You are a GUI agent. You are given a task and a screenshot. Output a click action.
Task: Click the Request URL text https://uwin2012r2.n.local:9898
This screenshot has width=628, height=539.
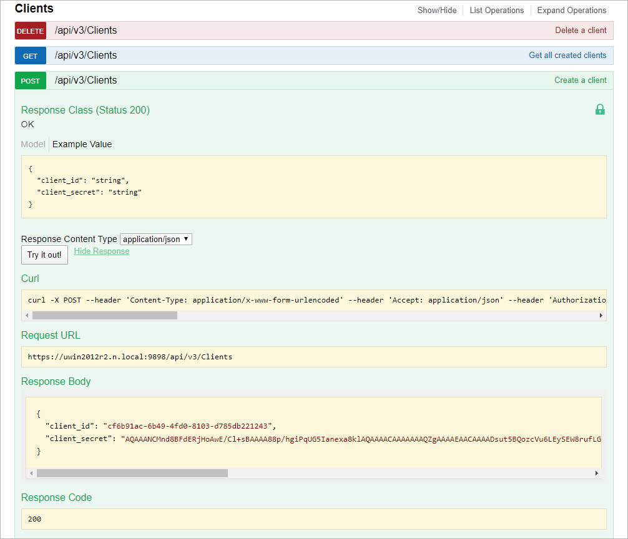click(x=130, y=357)
